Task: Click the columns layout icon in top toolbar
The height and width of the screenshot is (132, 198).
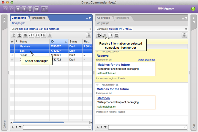Action: (37, 9)
